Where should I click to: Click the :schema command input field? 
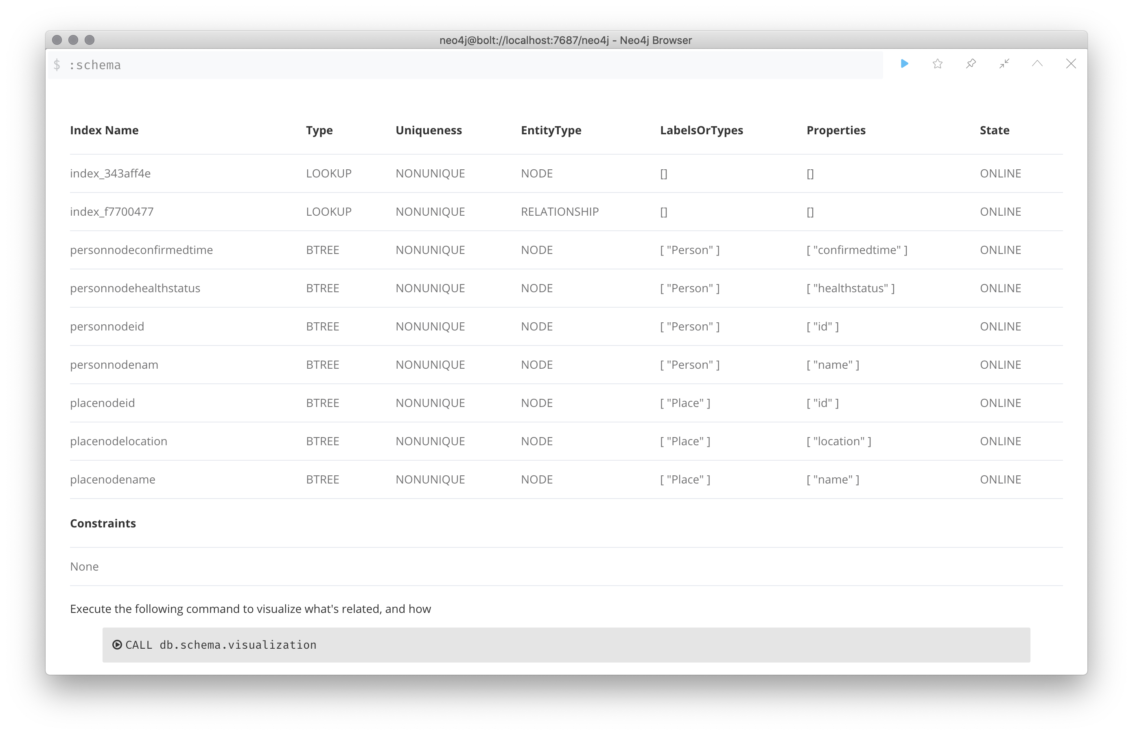tap(466, 65)
